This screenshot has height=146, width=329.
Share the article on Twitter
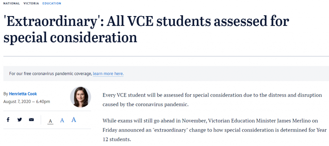20,120
